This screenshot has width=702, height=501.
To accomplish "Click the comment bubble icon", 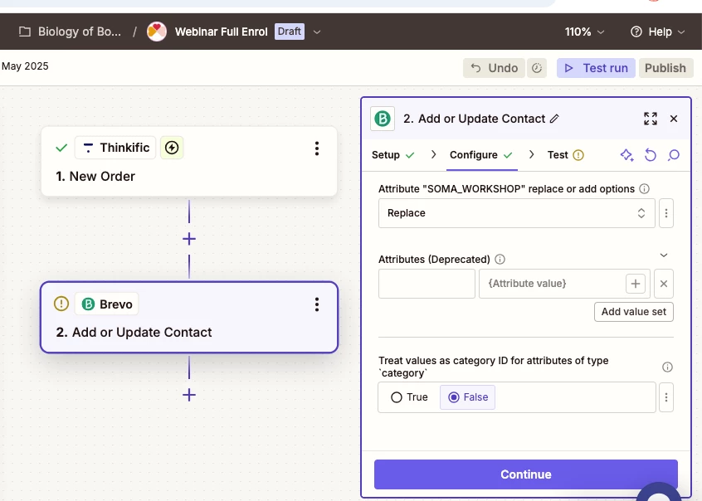I will coord(674,155).
